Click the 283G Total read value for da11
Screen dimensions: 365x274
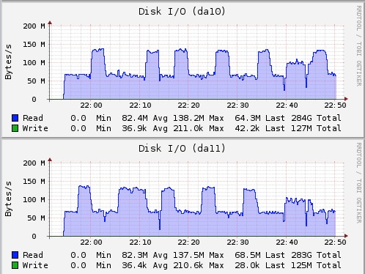coord(316,255)
